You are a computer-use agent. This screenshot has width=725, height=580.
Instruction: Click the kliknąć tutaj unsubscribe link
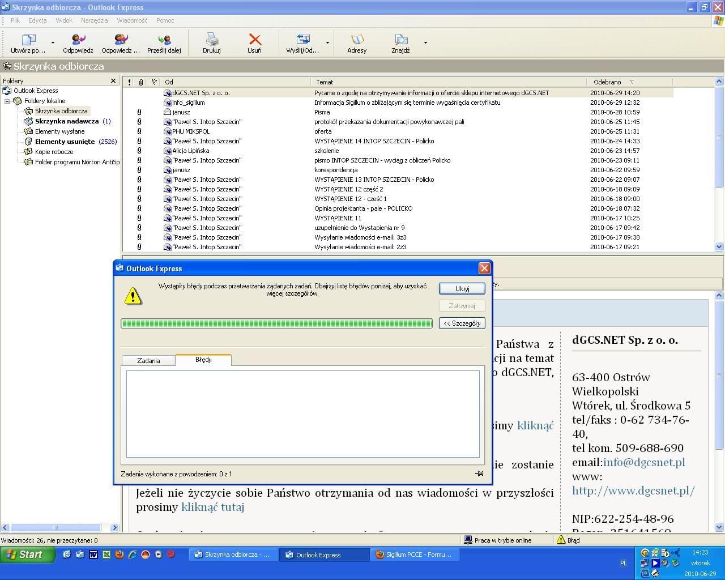click(x=212, y=507)
